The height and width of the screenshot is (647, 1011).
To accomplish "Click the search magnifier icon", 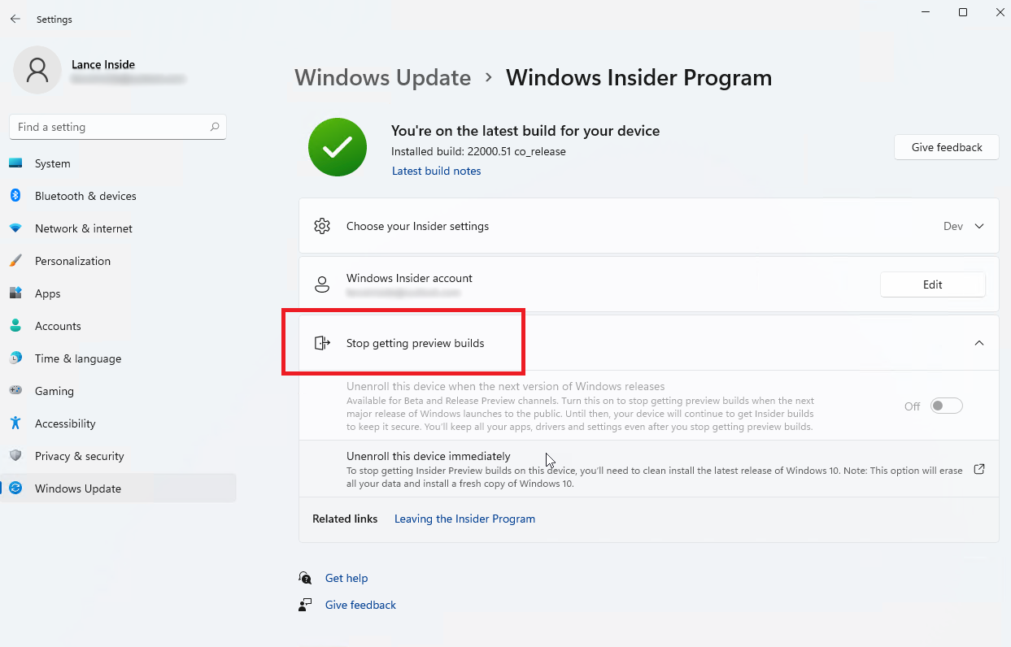I will pos(215,127).
